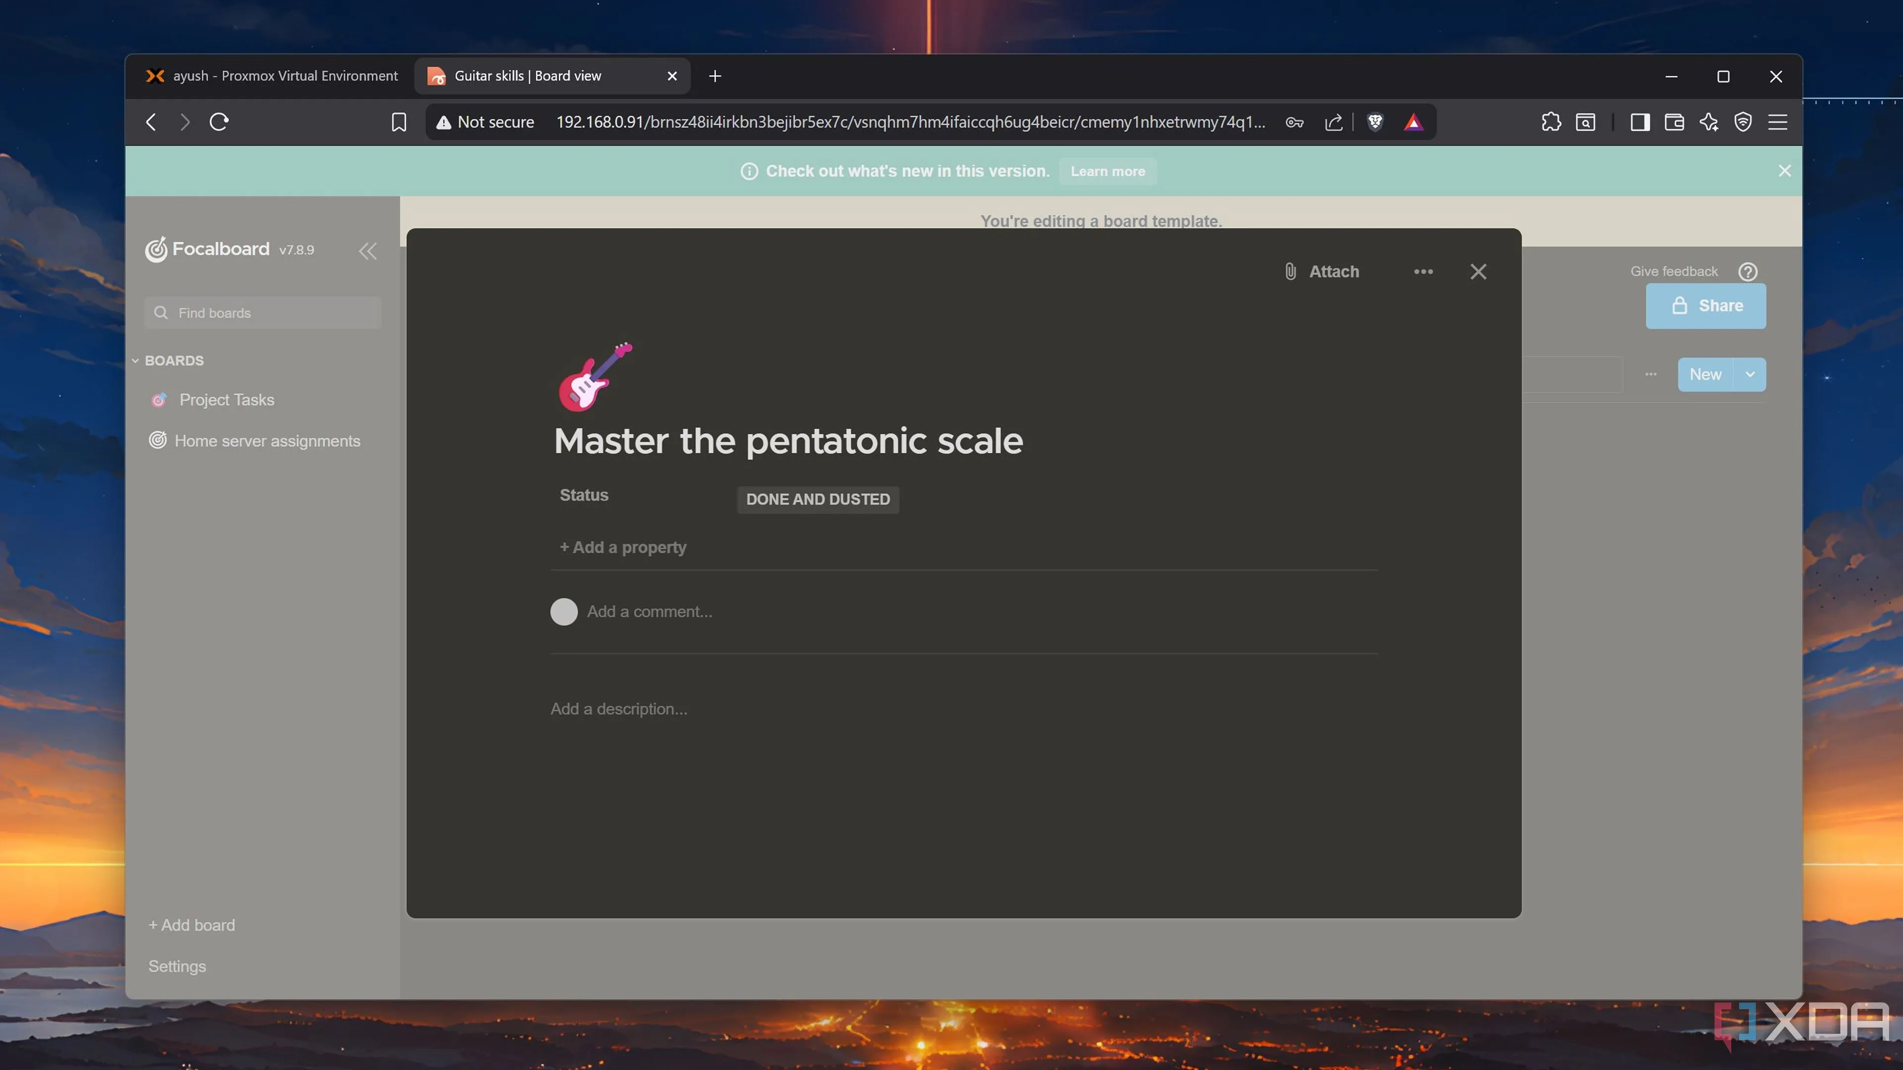Click + Add board in sidebar

[191, 925]
